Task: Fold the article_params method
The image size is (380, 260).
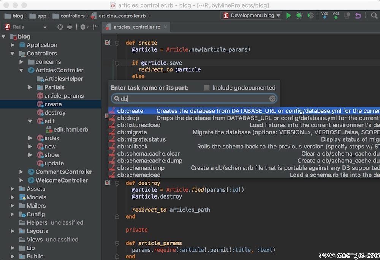Action: (117, 243)
